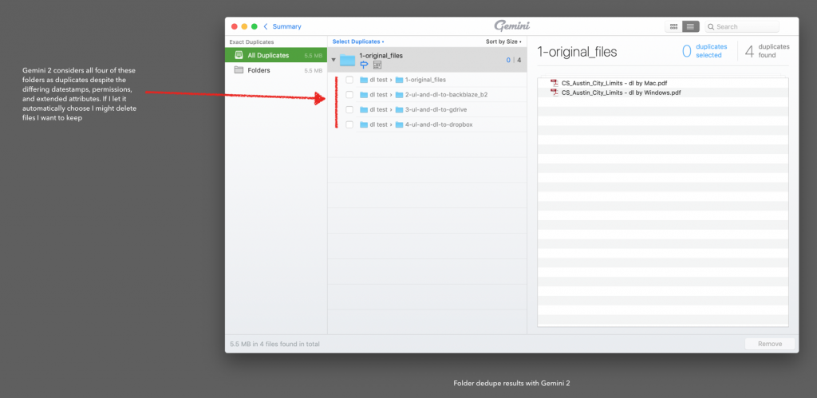Click the Remove button
This screenshot has height=398, width=817.
(x=770, y=344)
